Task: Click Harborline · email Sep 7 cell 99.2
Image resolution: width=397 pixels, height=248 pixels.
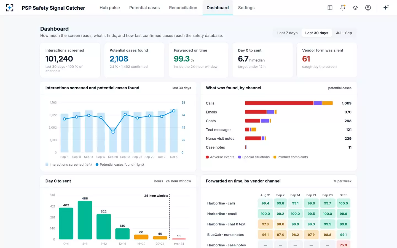Action: (280, 214)
